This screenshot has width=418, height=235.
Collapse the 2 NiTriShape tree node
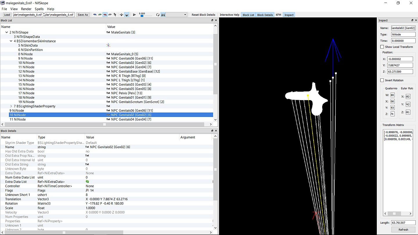pos(7,32)
